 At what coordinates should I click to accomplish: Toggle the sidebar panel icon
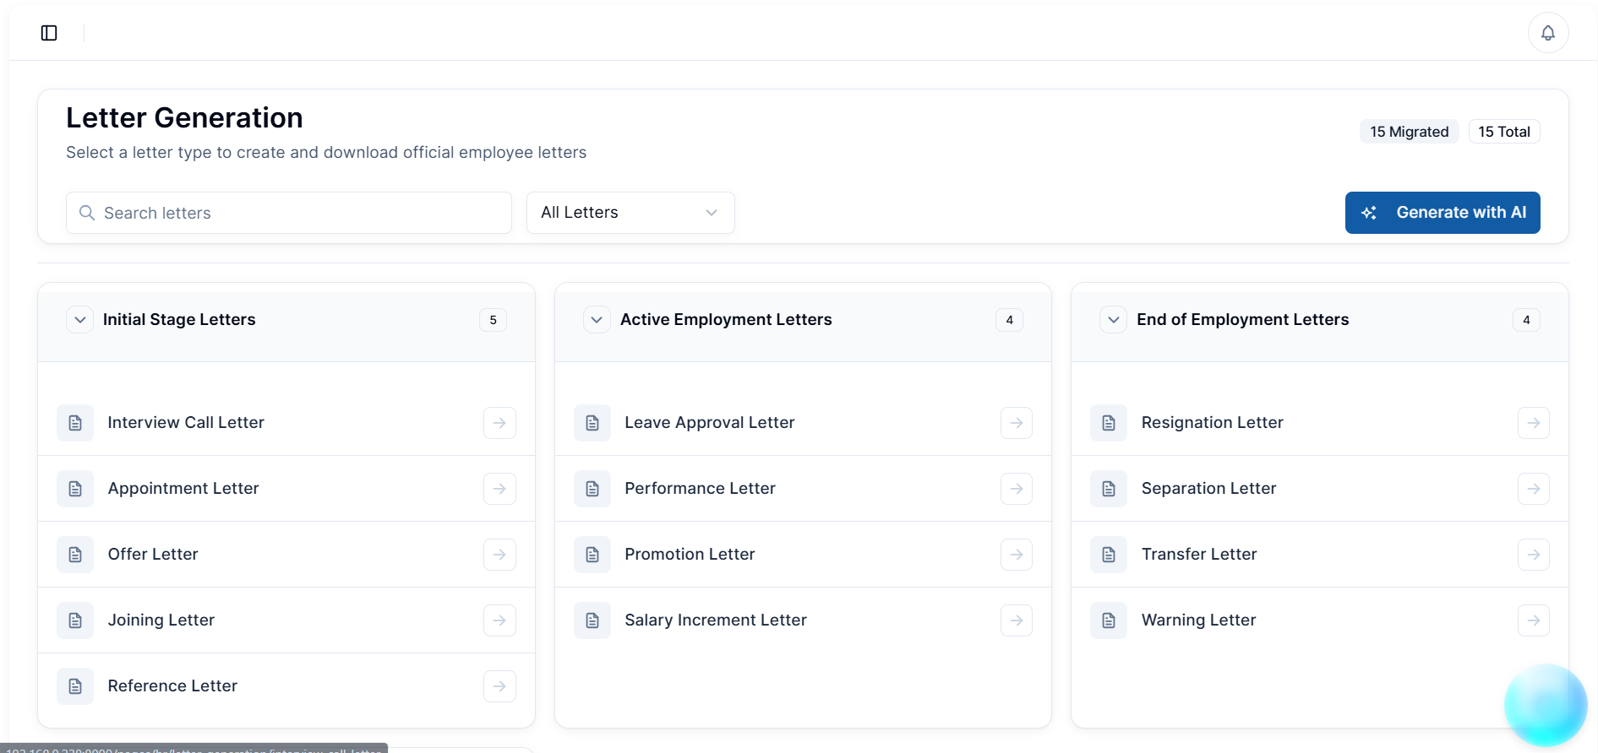49,33
